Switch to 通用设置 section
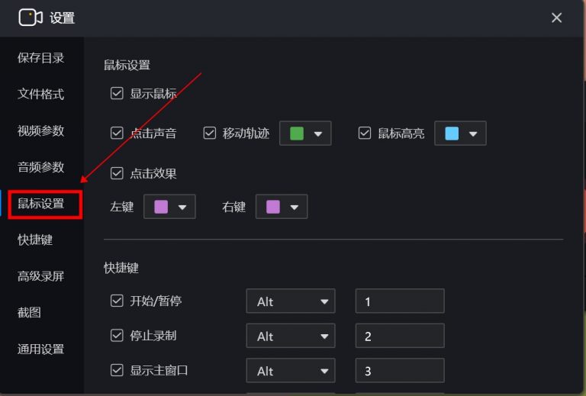Screen dimensions: 586x396 (x=40, y=349)
